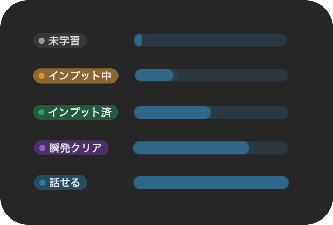Click the gray dot in 未学習 tag
Screen dimensions: 333x225
(x=41, y=40)
